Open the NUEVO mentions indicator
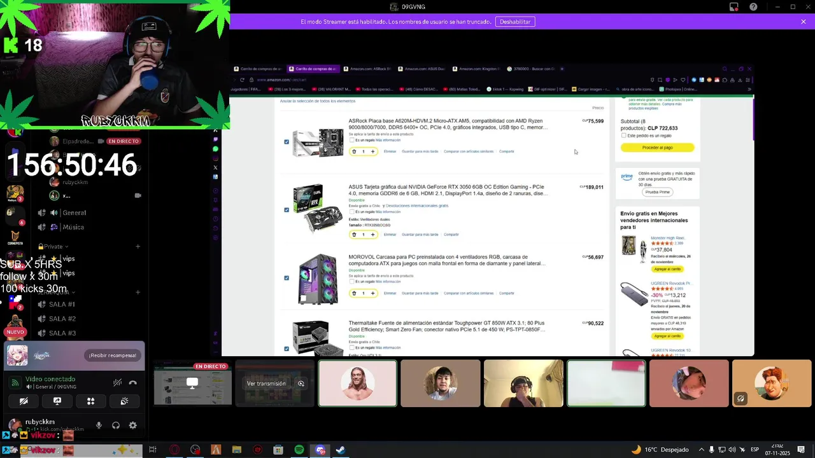The image size is (815, 458). coord(15,332)
